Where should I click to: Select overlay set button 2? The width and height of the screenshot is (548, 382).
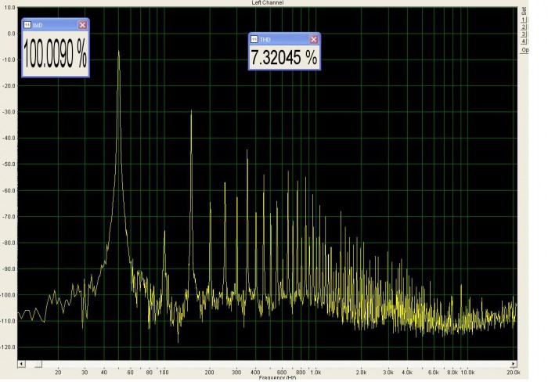[x=524, y=27]
